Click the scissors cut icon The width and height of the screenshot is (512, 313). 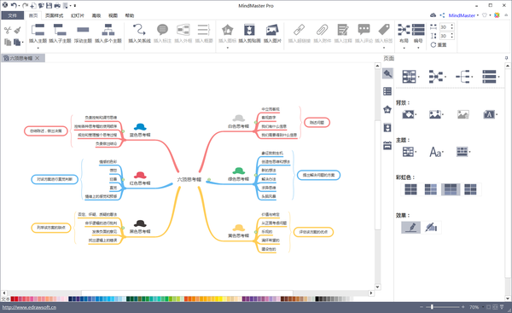(8, 31)
